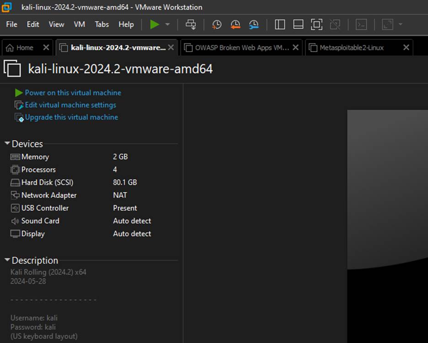Open the Help menu
This screenshot has width=428, height=343.
[126, 24]
